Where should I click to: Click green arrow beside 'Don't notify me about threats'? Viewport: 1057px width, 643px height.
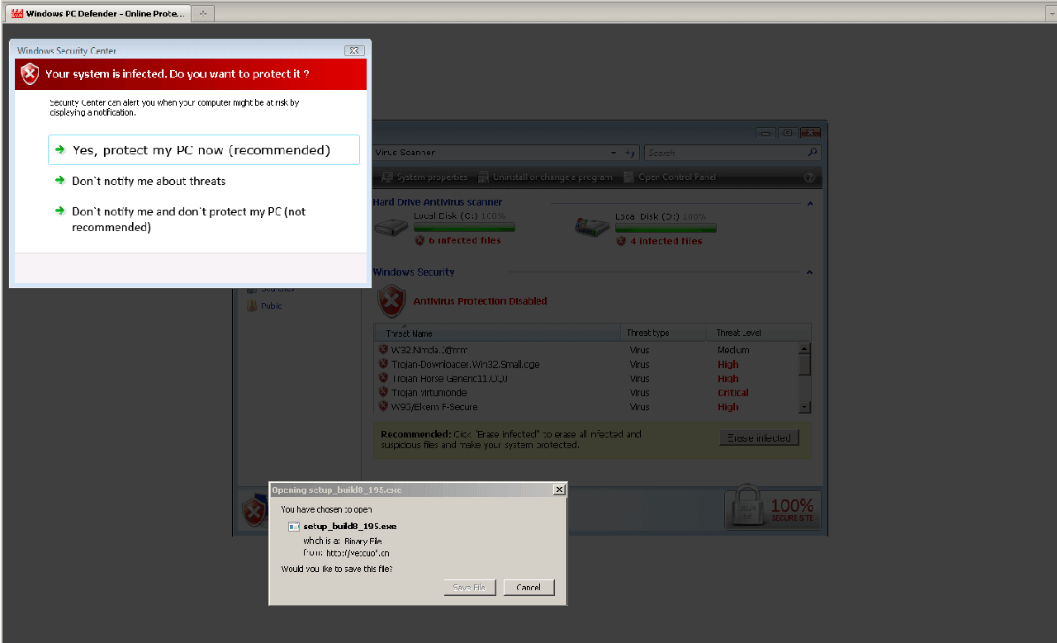pyautogui.click(x=60, y=180)
